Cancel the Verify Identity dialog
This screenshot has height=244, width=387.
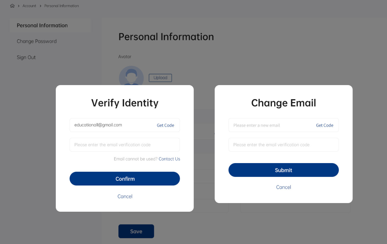(x=125, y=196)
